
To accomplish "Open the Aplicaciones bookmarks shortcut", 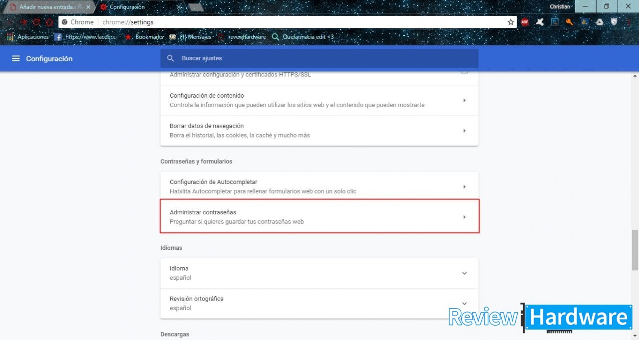I will coord(28,37).
